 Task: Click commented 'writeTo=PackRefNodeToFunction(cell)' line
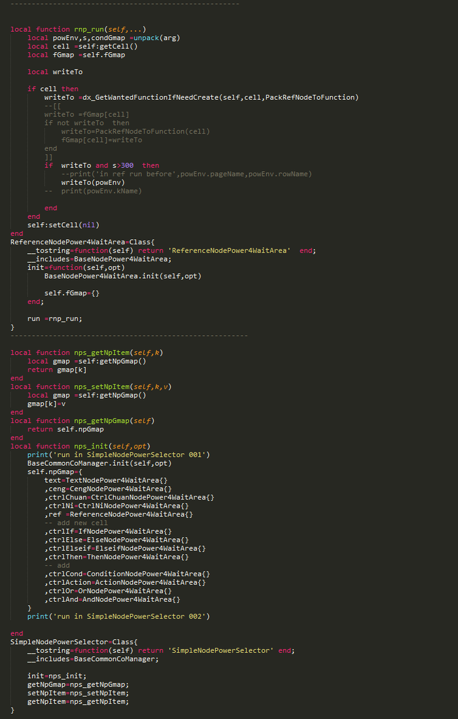point(135,131)
